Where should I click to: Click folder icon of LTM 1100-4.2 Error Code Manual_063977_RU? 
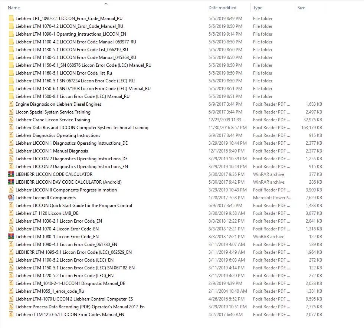coord(11,42)
